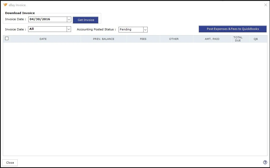Open the help icon at bottom right
Screen dimensions: 270x168
(x=265, y=162)
